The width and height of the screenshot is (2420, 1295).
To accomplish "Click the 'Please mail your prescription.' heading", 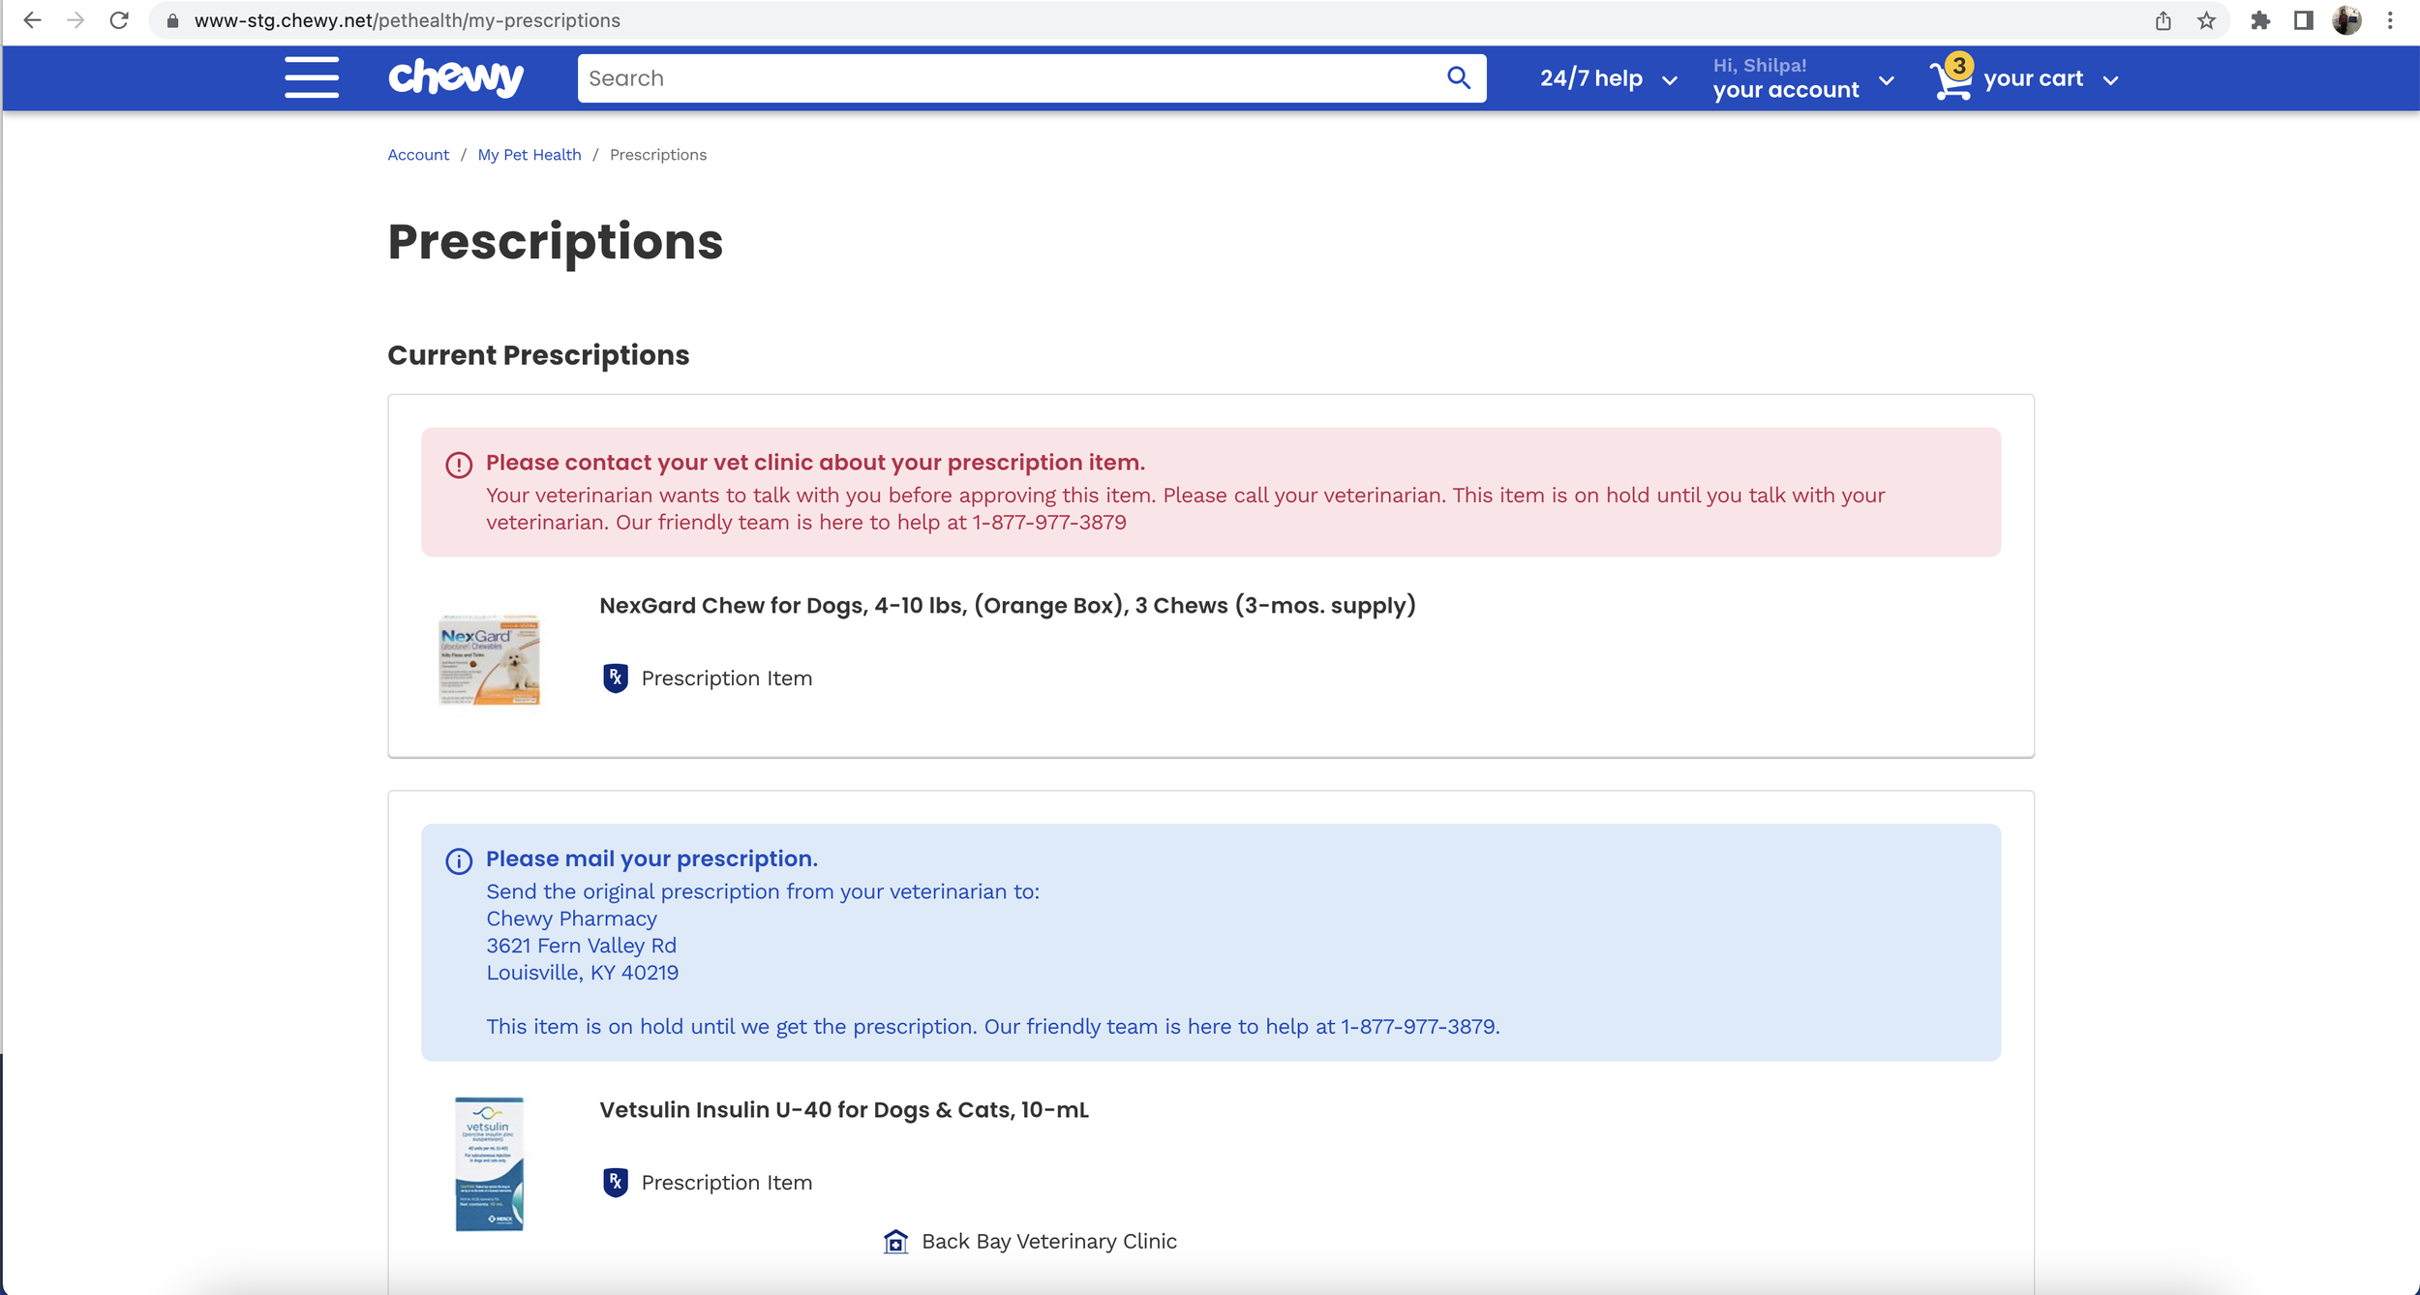I will click(x=651, y=858).
